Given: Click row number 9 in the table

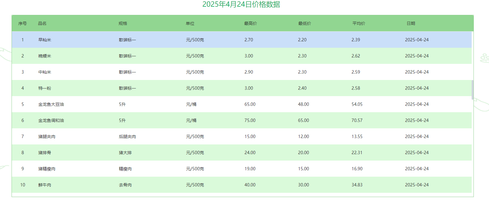Looking at the screenshot, I should pyautogui.click(x=23, y=169).
